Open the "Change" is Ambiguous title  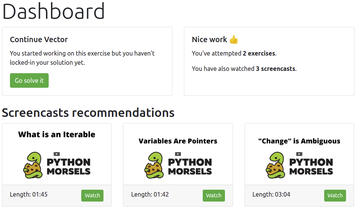pos(299,141)
